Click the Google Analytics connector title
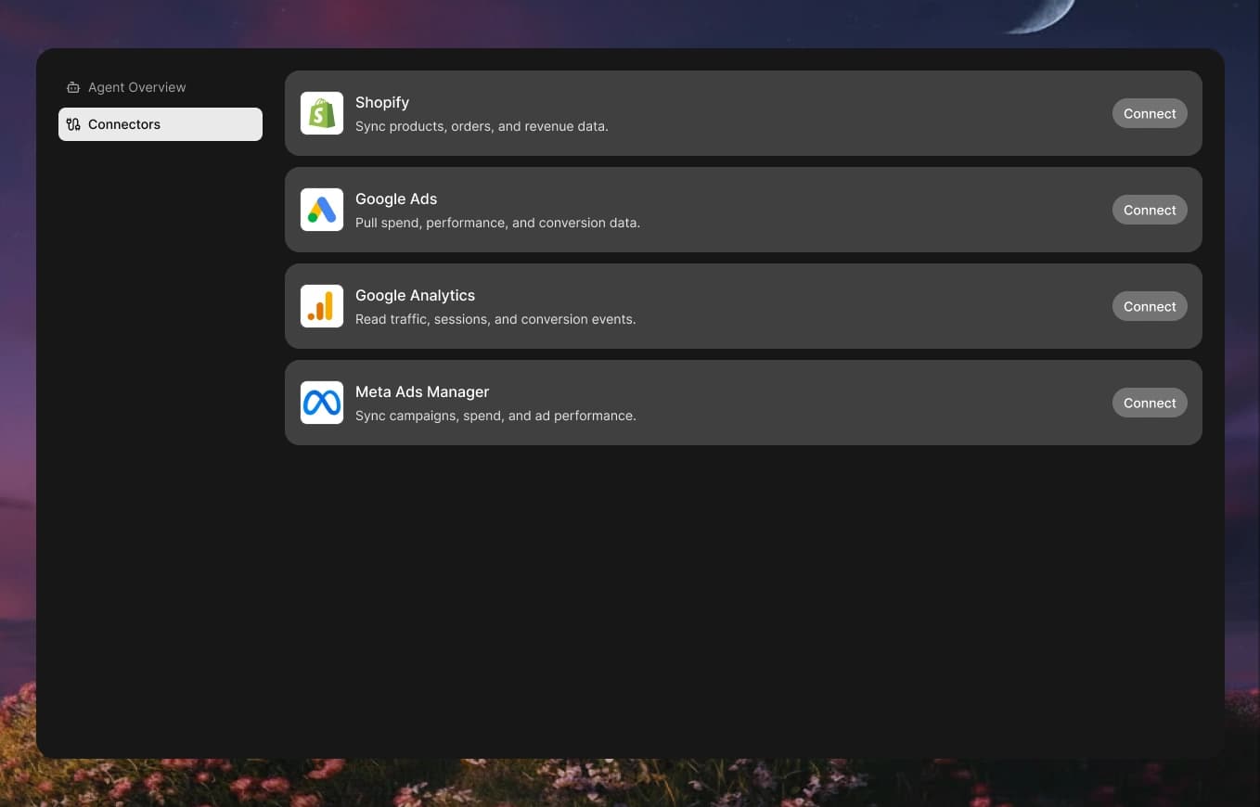Viewport: 1260px width, 807px height. [x=415, y=295]
